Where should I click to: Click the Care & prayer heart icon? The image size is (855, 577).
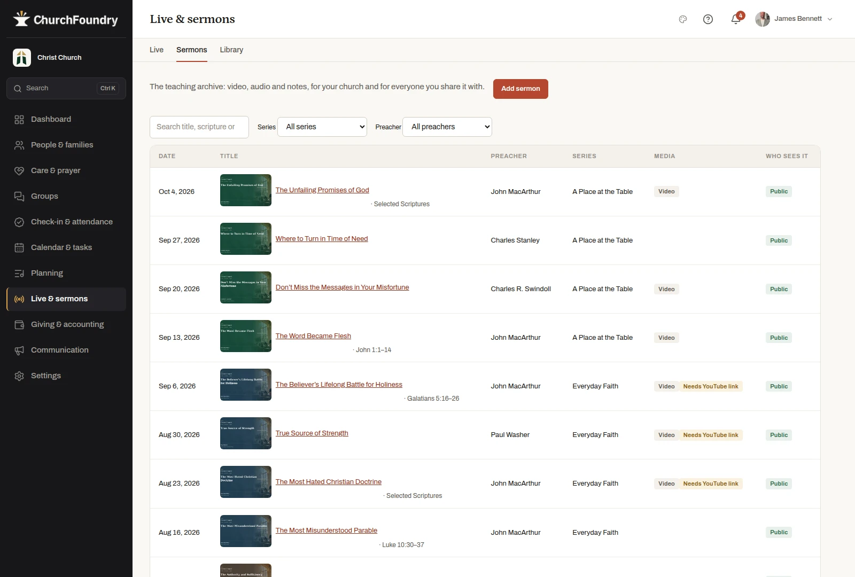pos(19,171)
